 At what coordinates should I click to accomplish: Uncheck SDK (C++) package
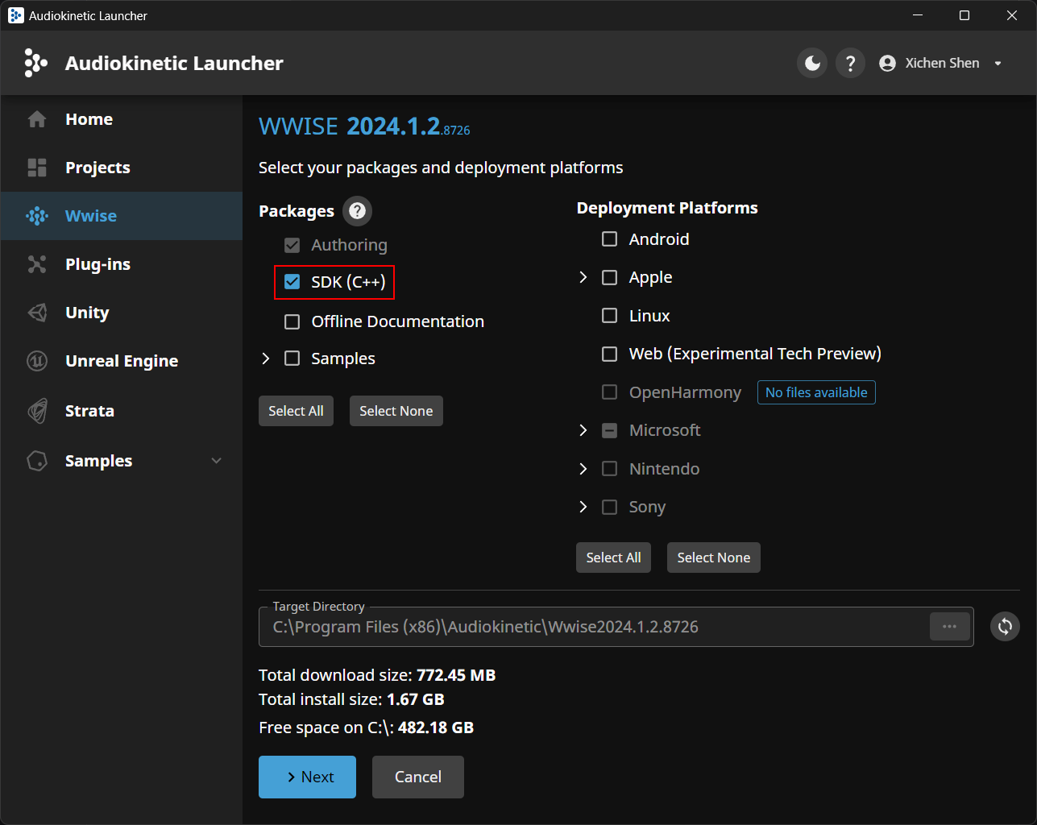(x=292, y=282)
